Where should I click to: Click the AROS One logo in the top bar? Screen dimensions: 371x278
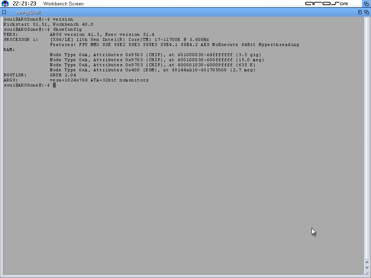[x=326, y=4]
